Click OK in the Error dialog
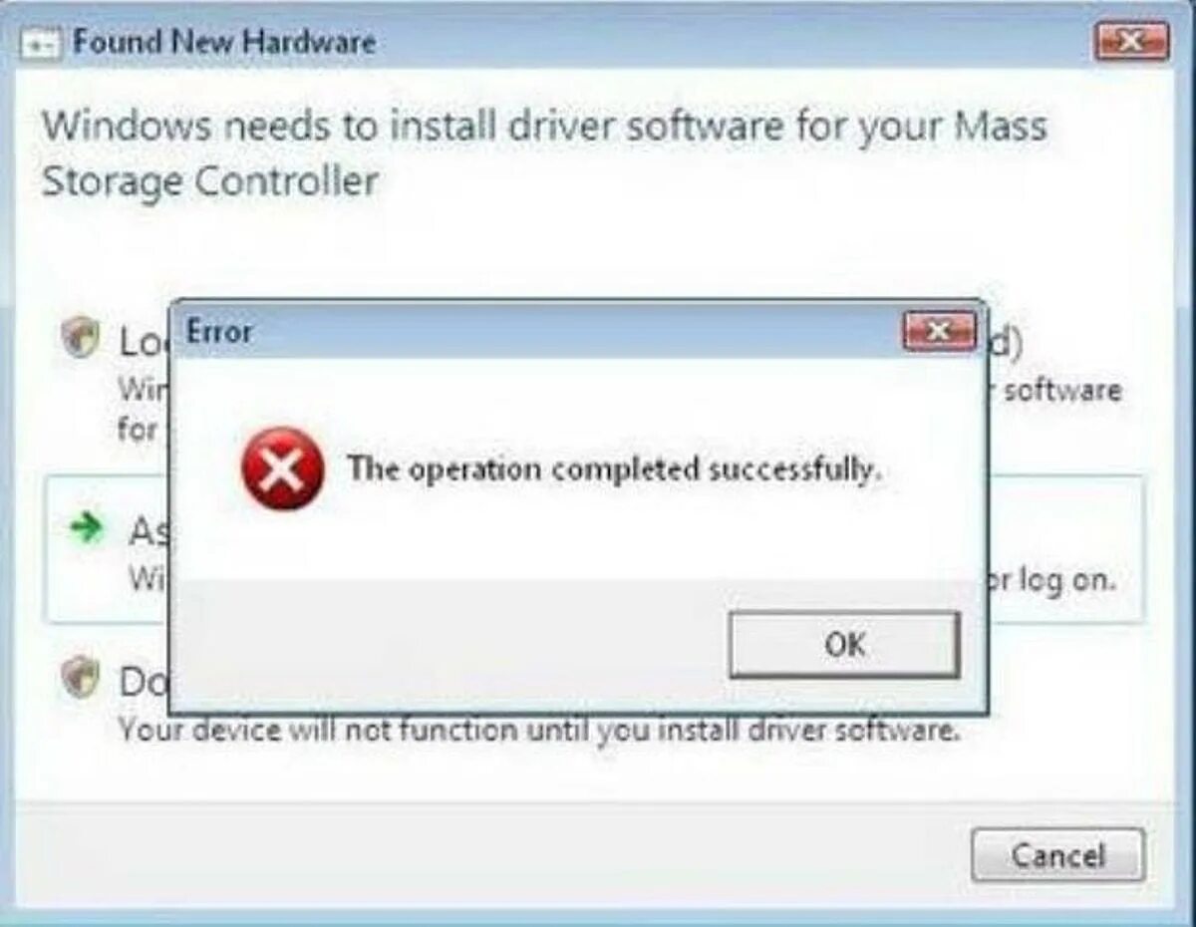The height and width of the screenshot is (927, 1196). (x=844, y=644)
